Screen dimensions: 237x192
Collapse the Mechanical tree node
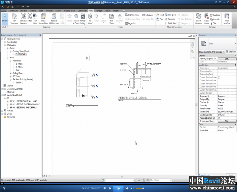(5, 45)
